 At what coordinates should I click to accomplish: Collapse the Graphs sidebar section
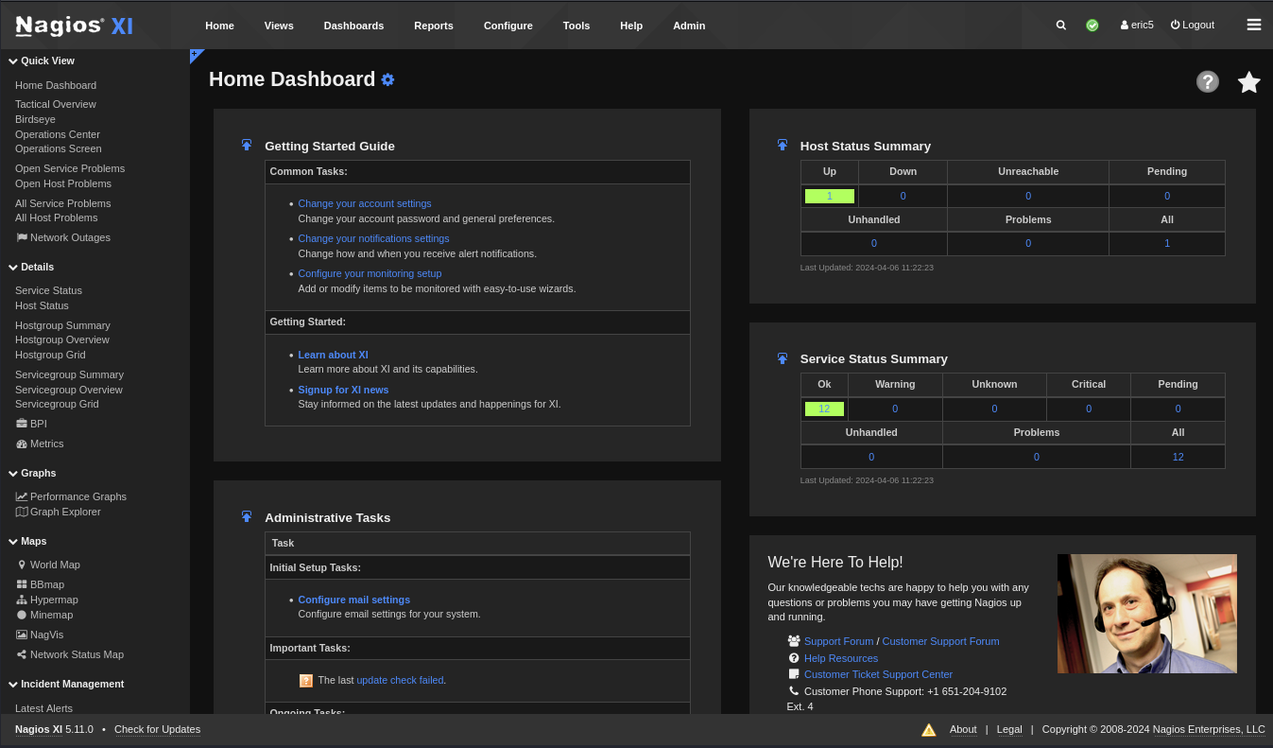(32, 473)
